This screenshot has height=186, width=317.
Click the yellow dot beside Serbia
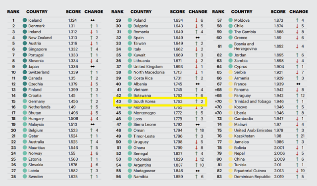[230, 72]
